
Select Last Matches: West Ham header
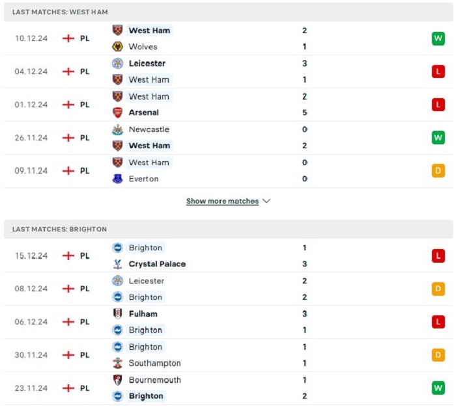228,12
